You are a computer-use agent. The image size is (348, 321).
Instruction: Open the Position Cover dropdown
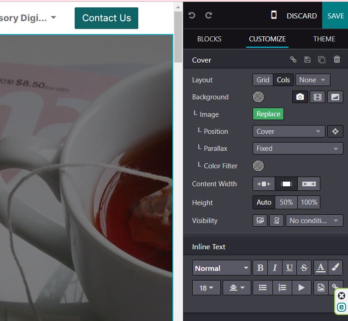point(289,132)
